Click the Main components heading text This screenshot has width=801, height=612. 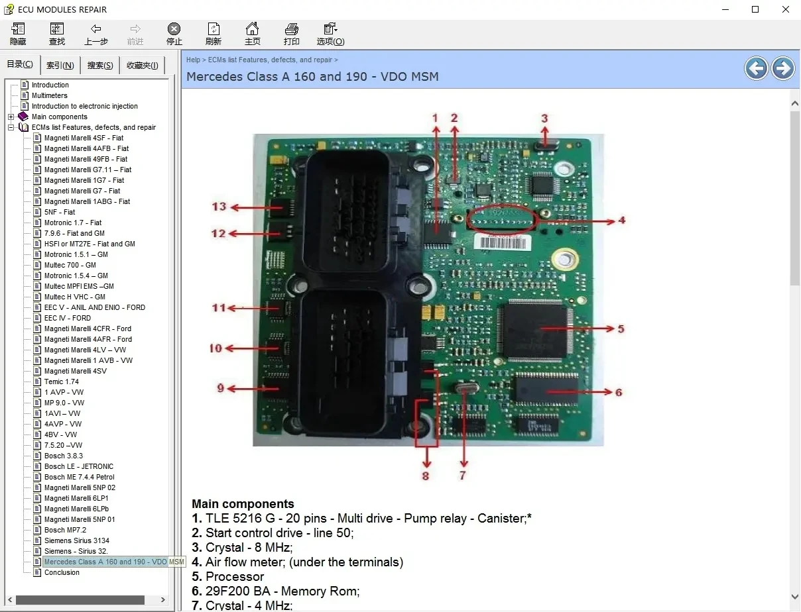click(x=243, y=503)
